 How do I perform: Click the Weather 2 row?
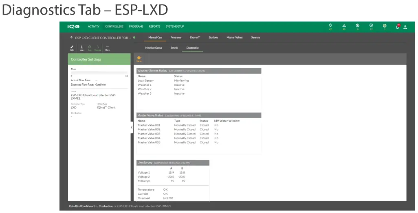[199, 89]
